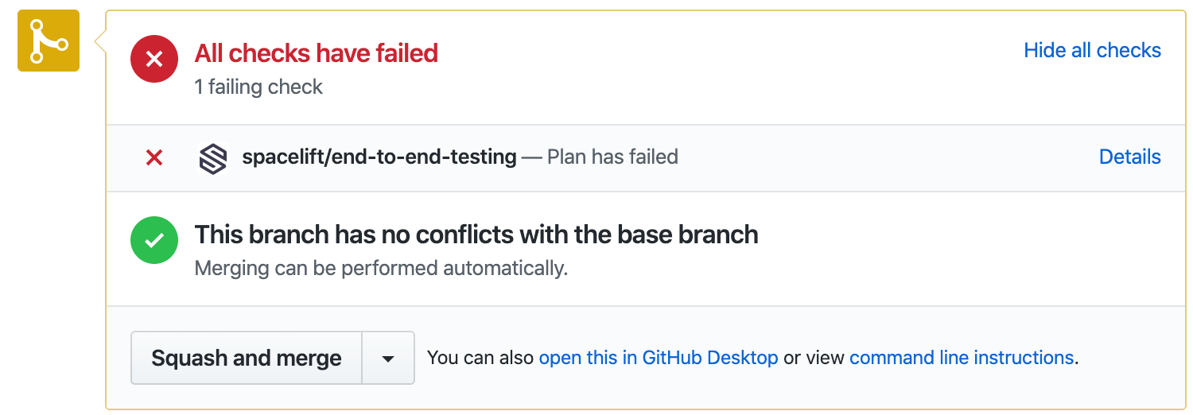Screen dimensions: 1193x415
Task: View command line instructions
Action: (962, 358)
